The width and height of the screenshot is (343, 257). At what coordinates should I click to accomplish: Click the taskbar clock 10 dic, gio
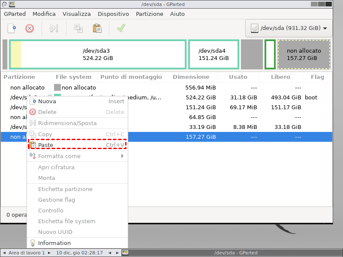click(79, 253)
